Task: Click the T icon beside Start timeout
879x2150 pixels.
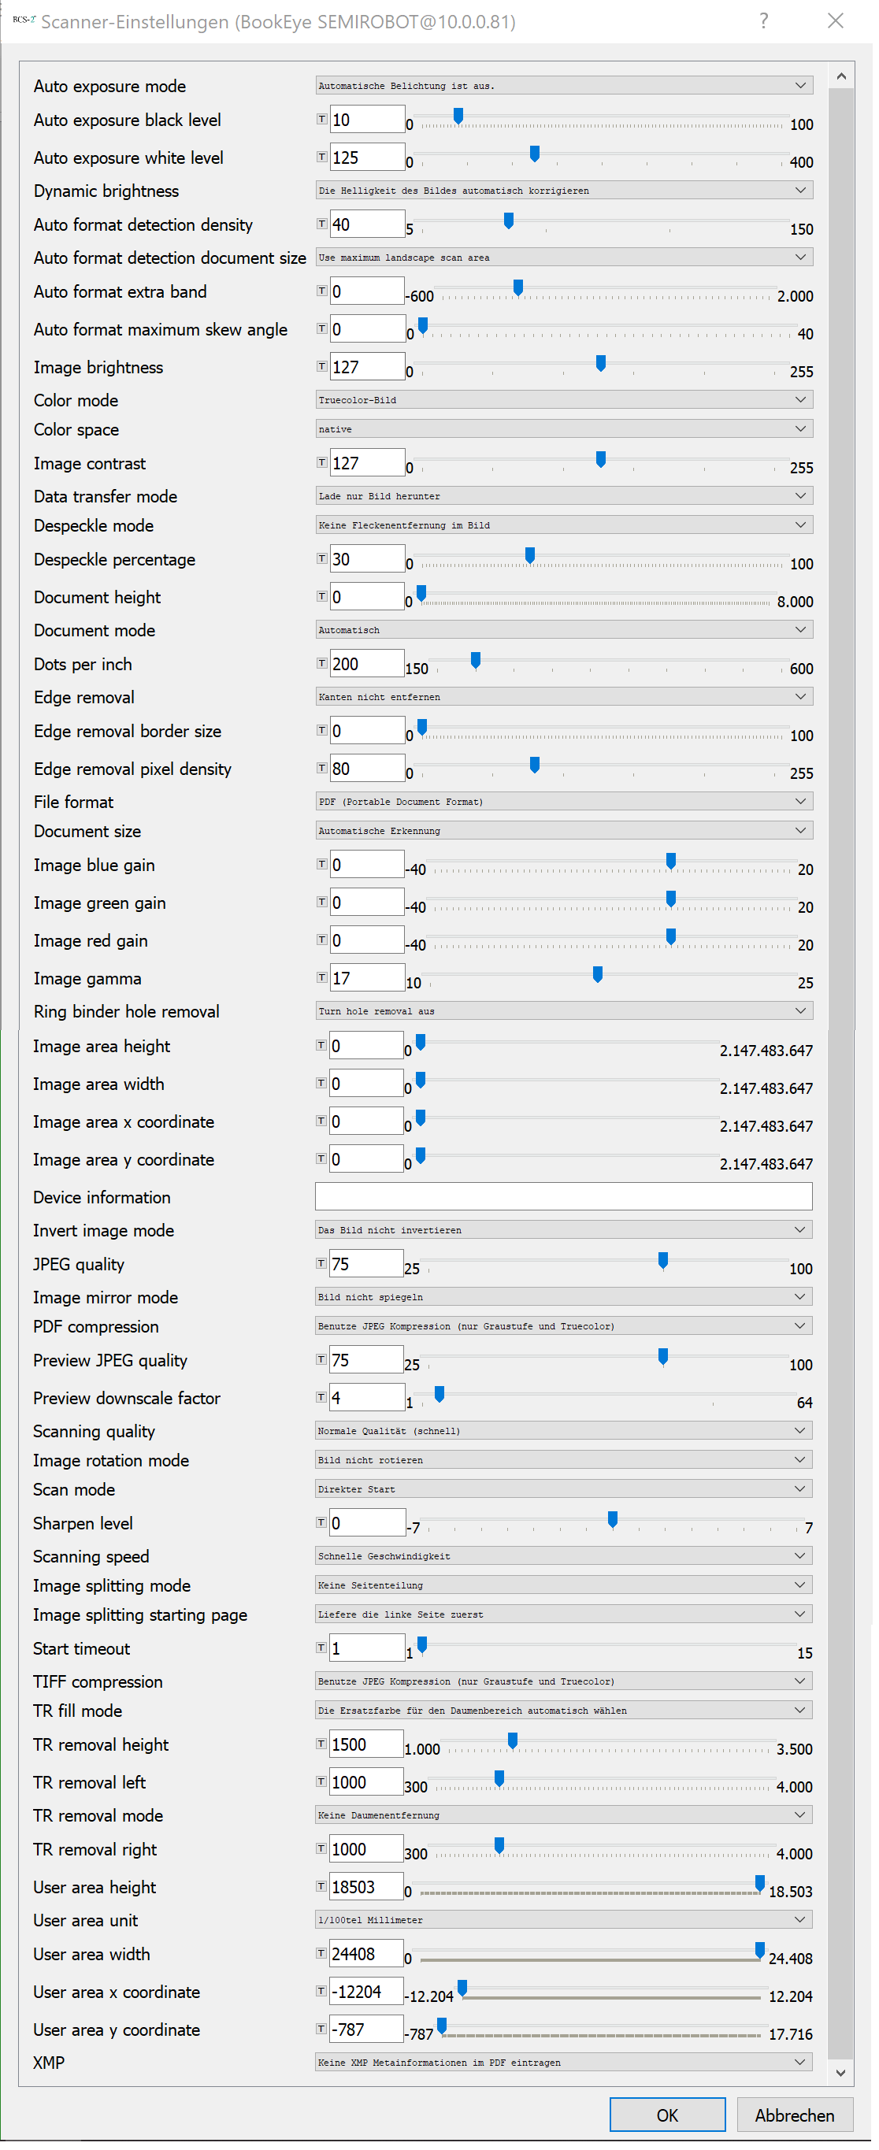Action: pos(321,1648)
